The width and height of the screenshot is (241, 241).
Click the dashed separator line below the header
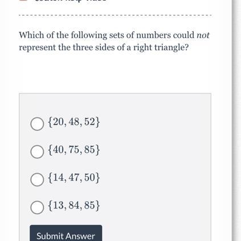tap(115, 15)
